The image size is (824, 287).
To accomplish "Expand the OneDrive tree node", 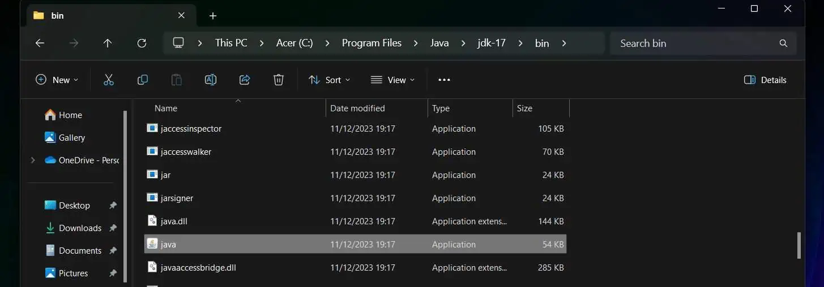I will [33, 160].
